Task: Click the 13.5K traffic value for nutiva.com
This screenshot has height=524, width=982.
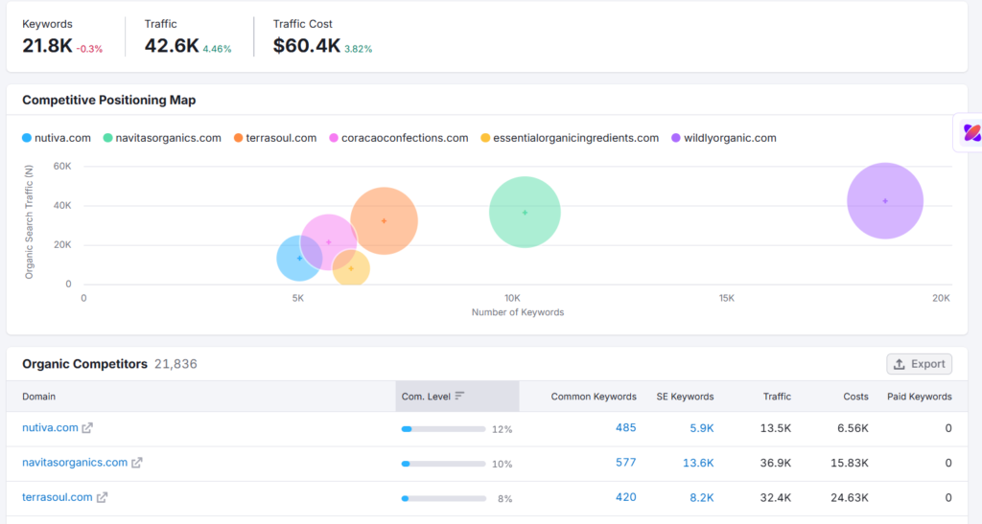Action: pyautogui.click(x=775, y=428)
